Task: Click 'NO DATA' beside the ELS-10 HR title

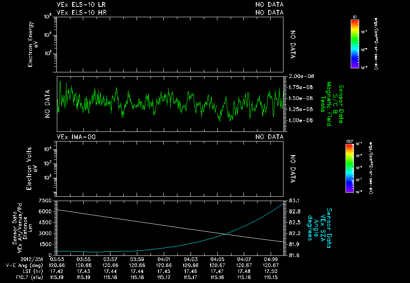Action: (269, 12)
